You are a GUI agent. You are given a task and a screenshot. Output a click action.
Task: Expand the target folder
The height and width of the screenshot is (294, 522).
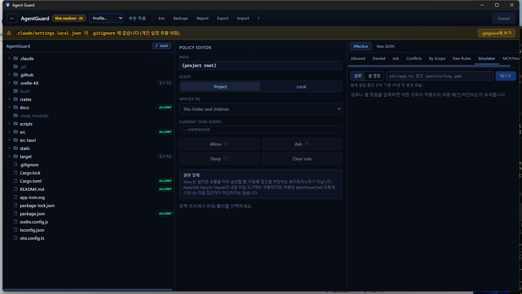[x=9, y=156]
